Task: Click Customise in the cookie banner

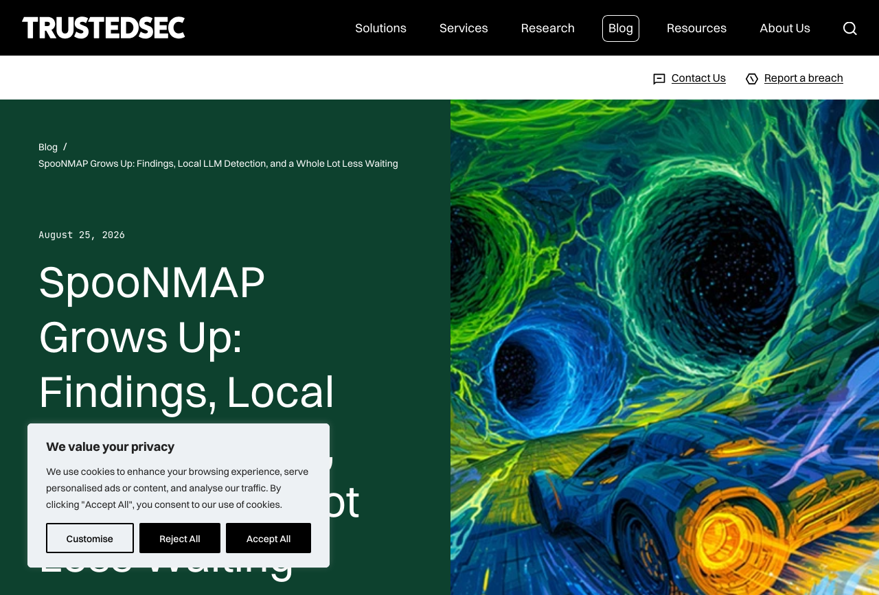Action: tap(90, 538)
